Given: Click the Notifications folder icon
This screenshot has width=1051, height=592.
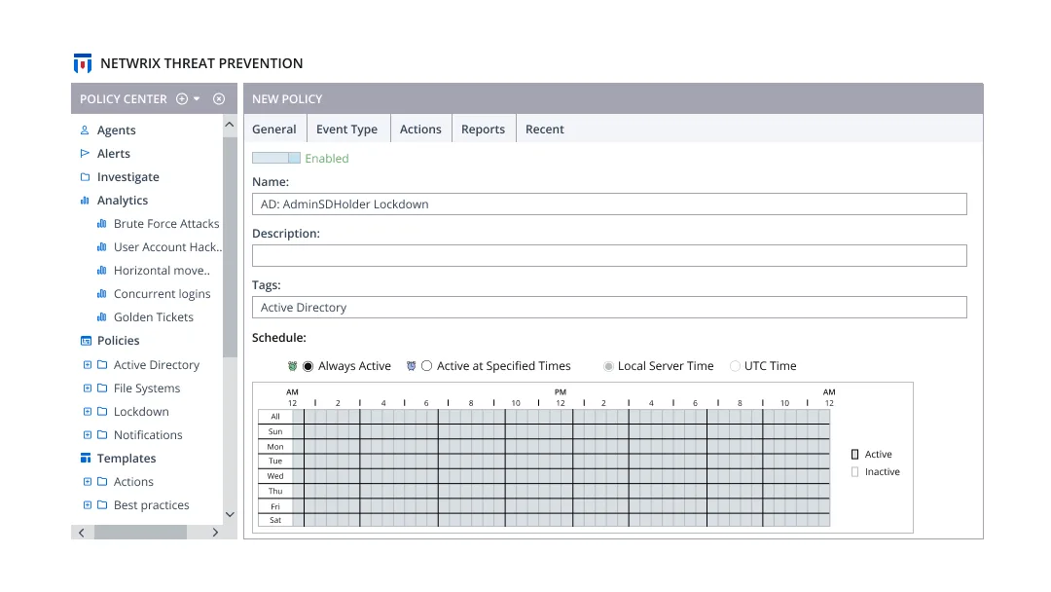Looking at the screenshot, I should pos(102,435).
